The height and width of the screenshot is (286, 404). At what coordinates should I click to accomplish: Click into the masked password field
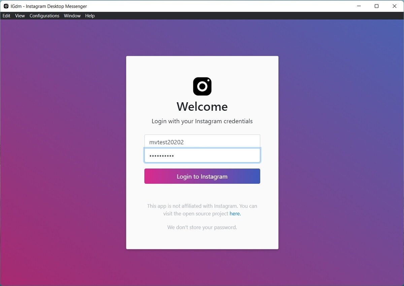pos(202,155)
